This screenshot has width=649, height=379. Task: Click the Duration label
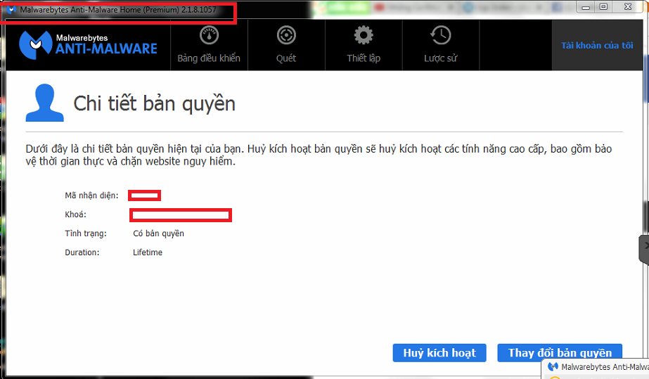click(82, 252)
